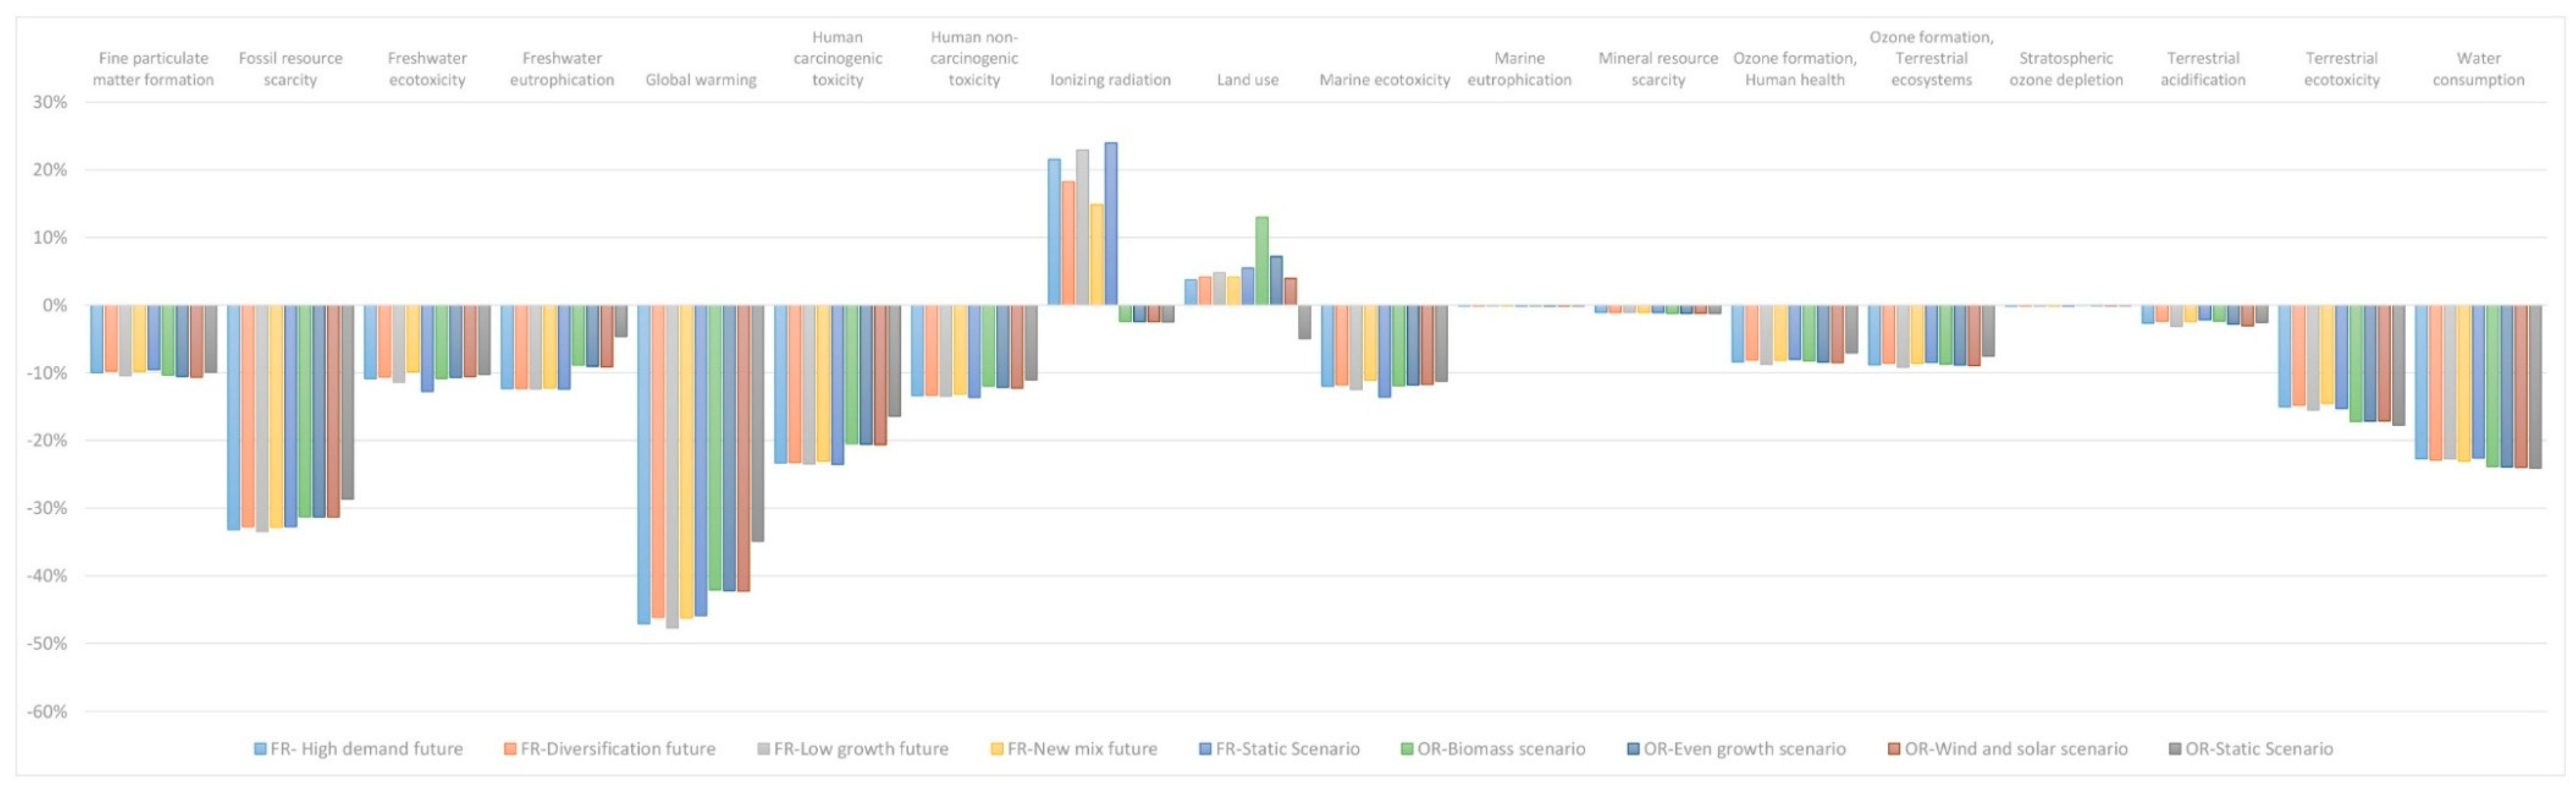The width and height of the screenshot is (2576, 791).
Task: Click the 'Fossil resource scarcity' category label
Action: 290,69
